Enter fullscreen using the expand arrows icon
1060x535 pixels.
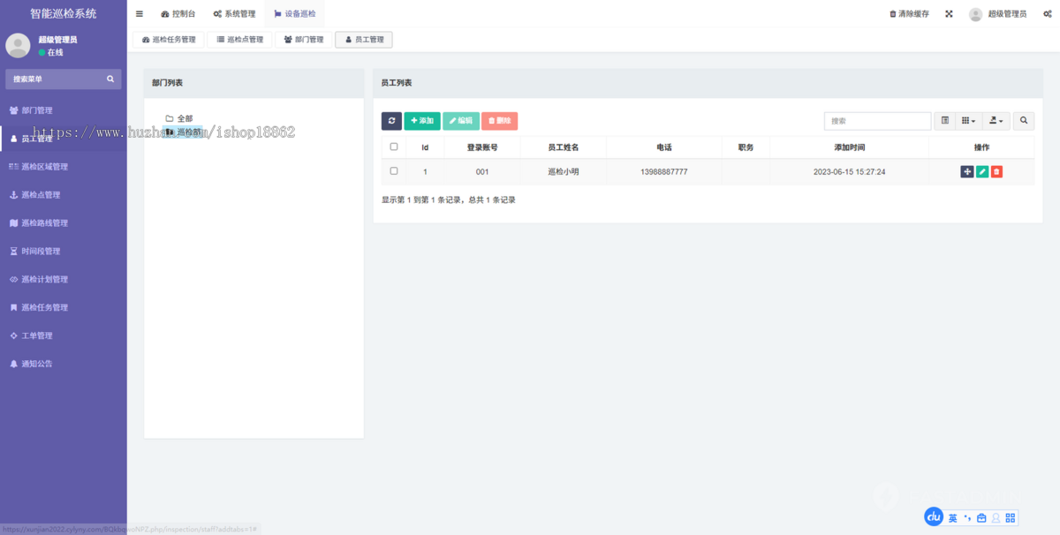click(x=949, y=14)
